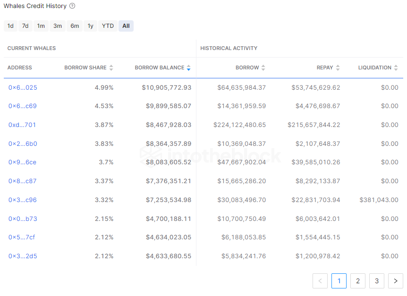Sort by Repay column arrows
The height and width of the screenshot is (296, 407).
(338, 68)
